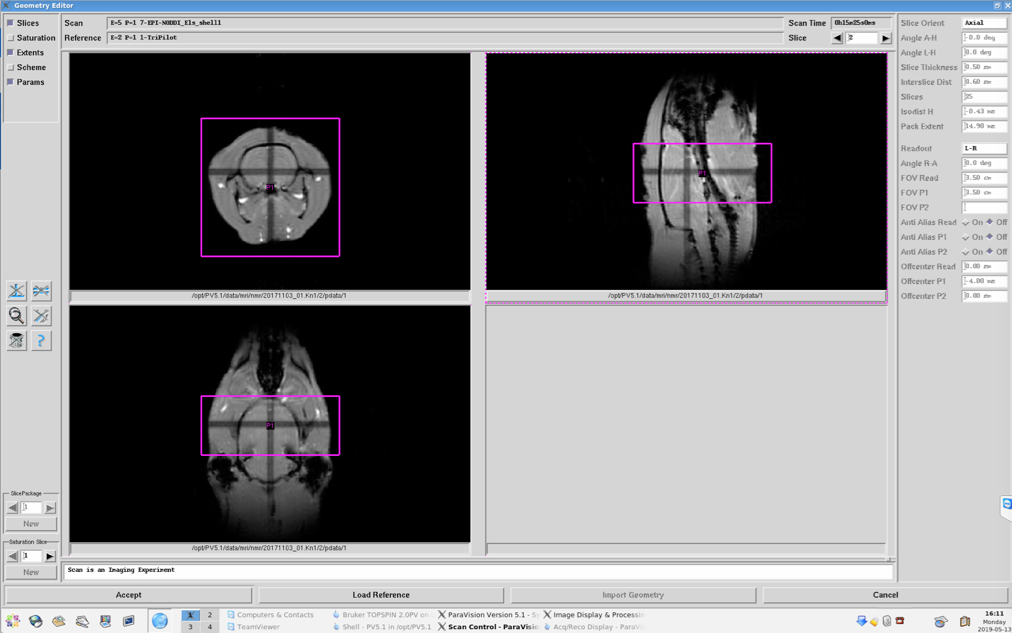Go to next SlicePackage with the right arrow
Image resolution: width=1012 pixels, height=633 pixels.
pyautogui.click(x=50, y=508)
